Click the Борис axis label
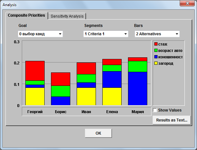This screenshot has height=150, width=197. coord(61,112)
